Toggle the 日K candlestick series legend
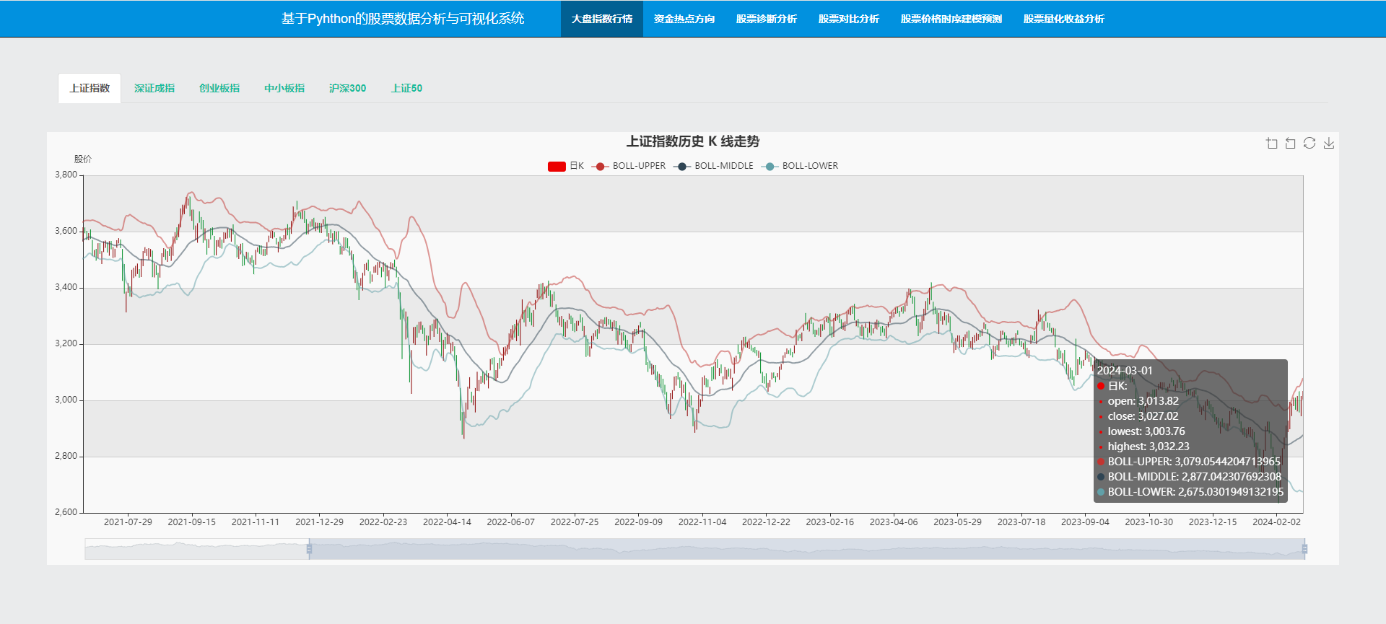Image resolution: width=1386 pixels, height=624 pixels. point(566,166)
